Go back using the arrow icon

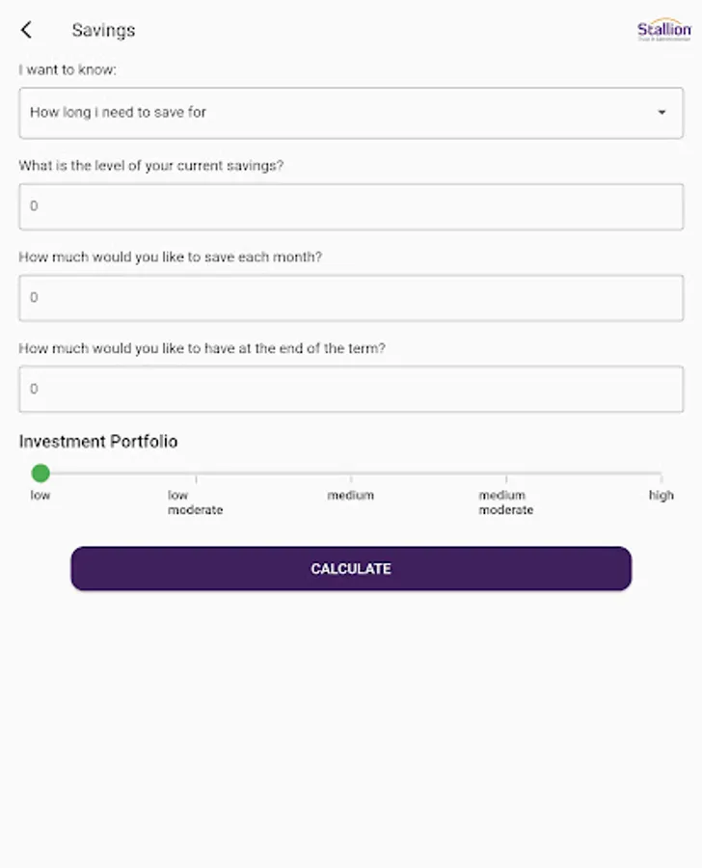click(x=26, y=30)
